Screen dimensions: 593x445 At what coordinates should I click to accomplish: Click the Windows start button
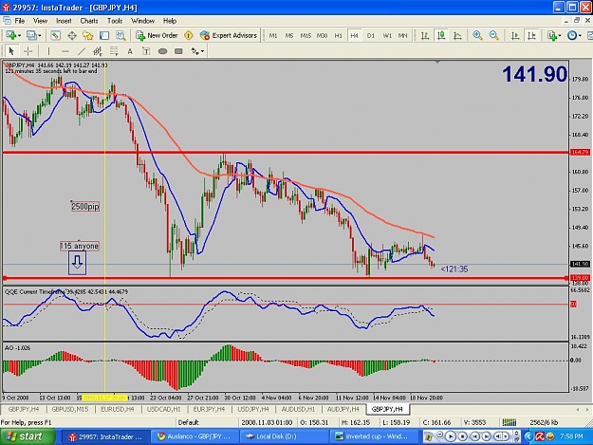tap(28, 436)
